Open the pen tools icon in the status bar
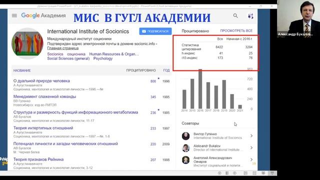This screenshot has height=180, width=320. 227,173
